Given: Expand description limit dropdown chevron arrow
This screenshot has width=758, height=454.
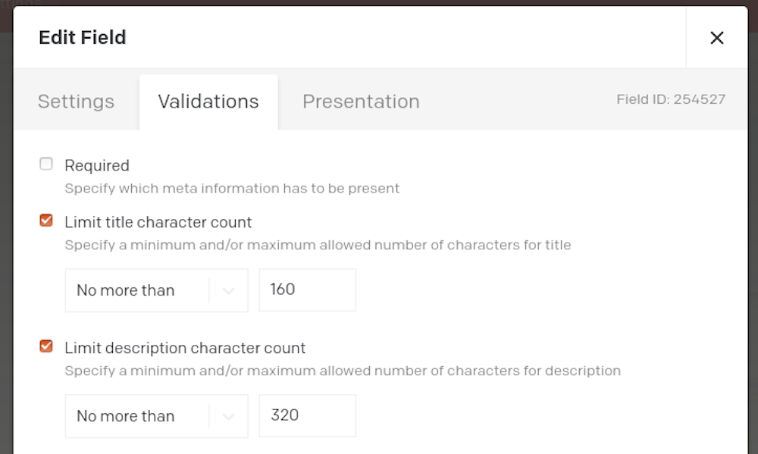Looking at the screenshot, I should [228, 416].
